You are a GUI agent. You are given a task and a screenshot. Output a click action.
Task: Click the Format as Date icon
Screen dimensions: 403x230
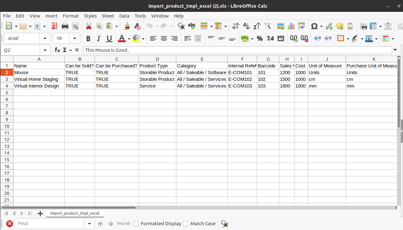[281, 39]
